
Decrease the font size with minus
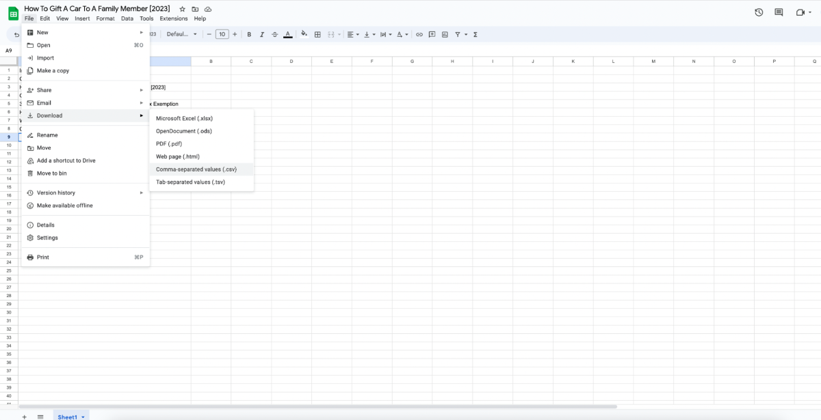[x=209, y=34]
